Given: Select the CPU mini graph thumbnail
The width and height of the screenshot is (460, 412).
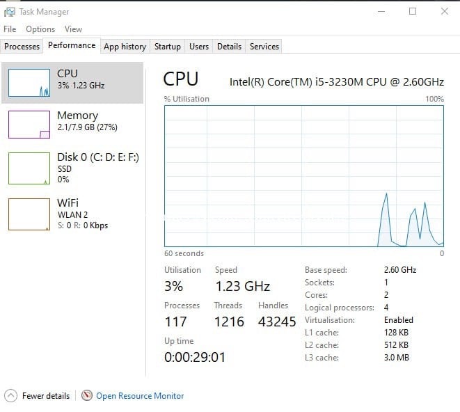Looking at the screenshot, I should 29,83.
